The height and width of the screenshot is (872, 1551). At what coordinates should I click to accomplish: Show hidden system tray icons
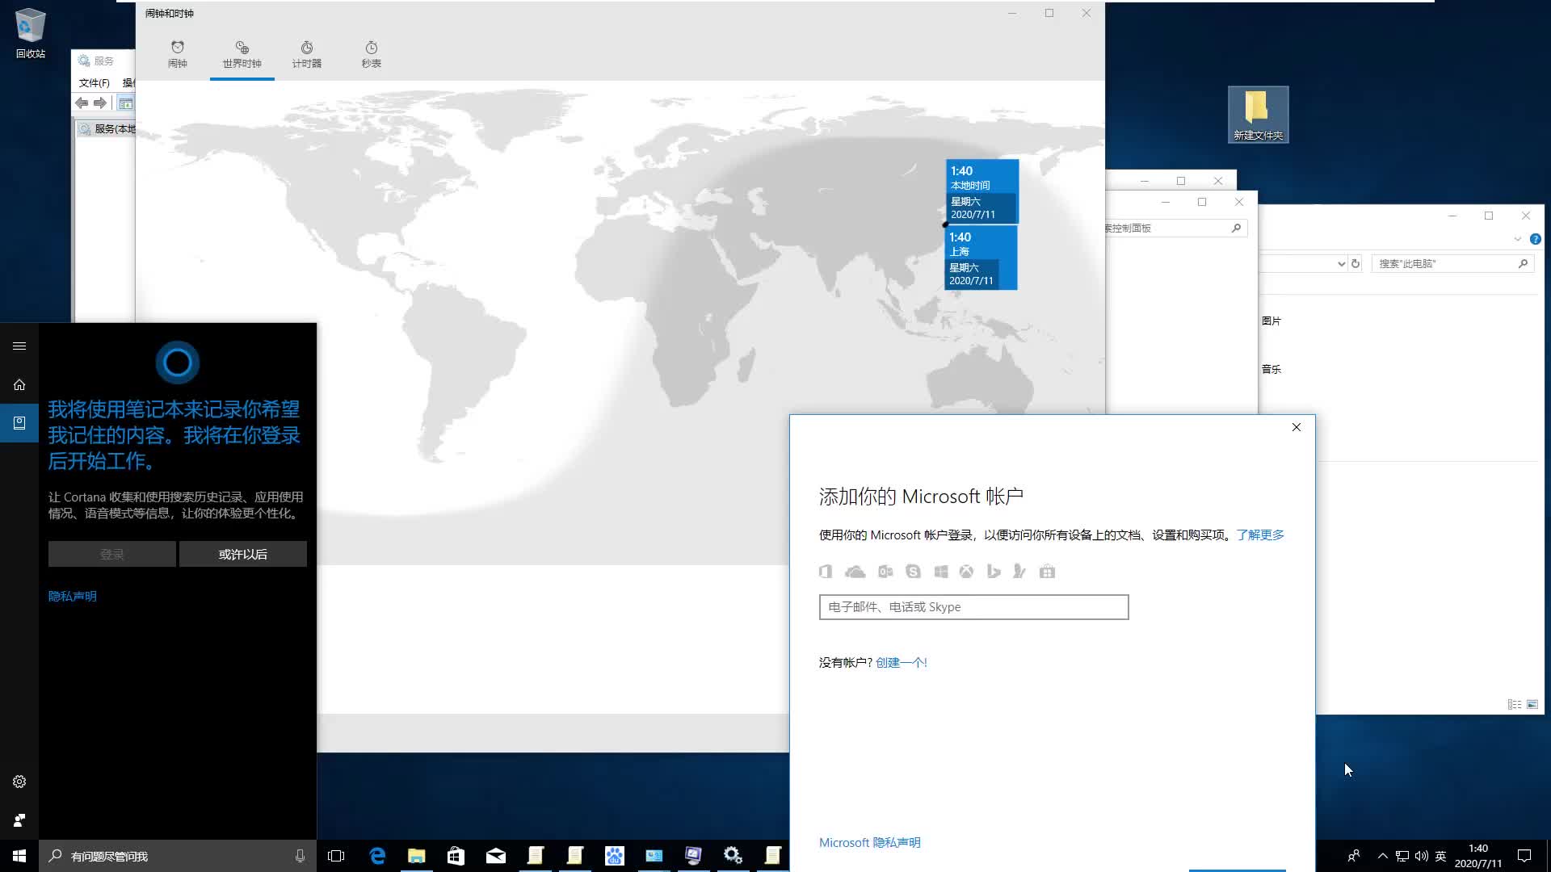pos(1382,856)
